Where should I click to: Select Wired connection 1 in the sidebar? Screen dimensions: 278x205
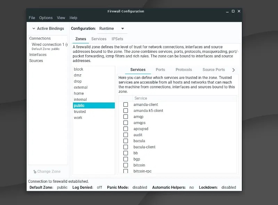(x=48, y=44)
